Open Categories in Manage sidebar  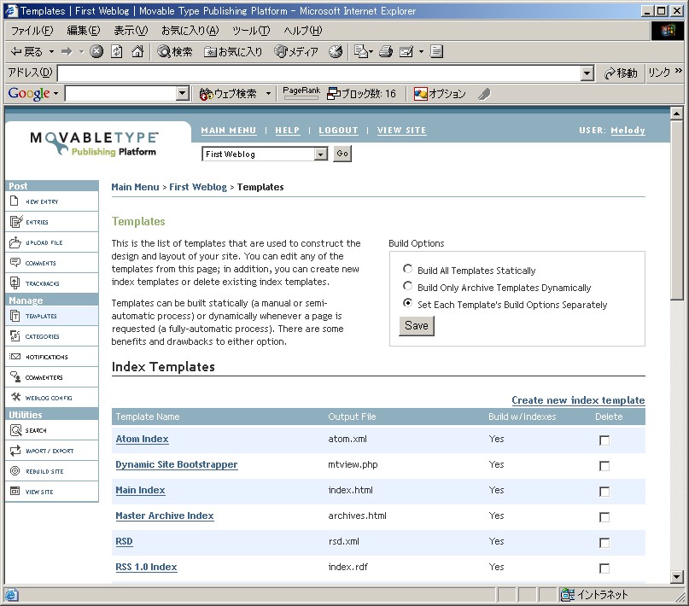[51, 336]
